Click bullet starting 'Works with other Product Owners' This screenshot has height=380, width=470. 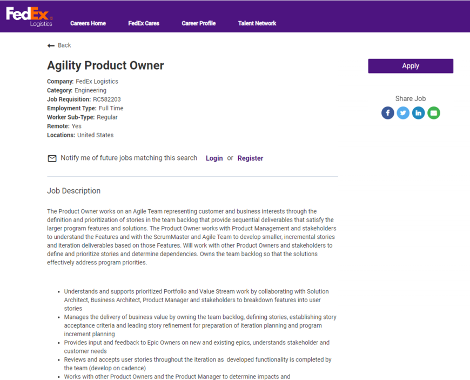177,377
